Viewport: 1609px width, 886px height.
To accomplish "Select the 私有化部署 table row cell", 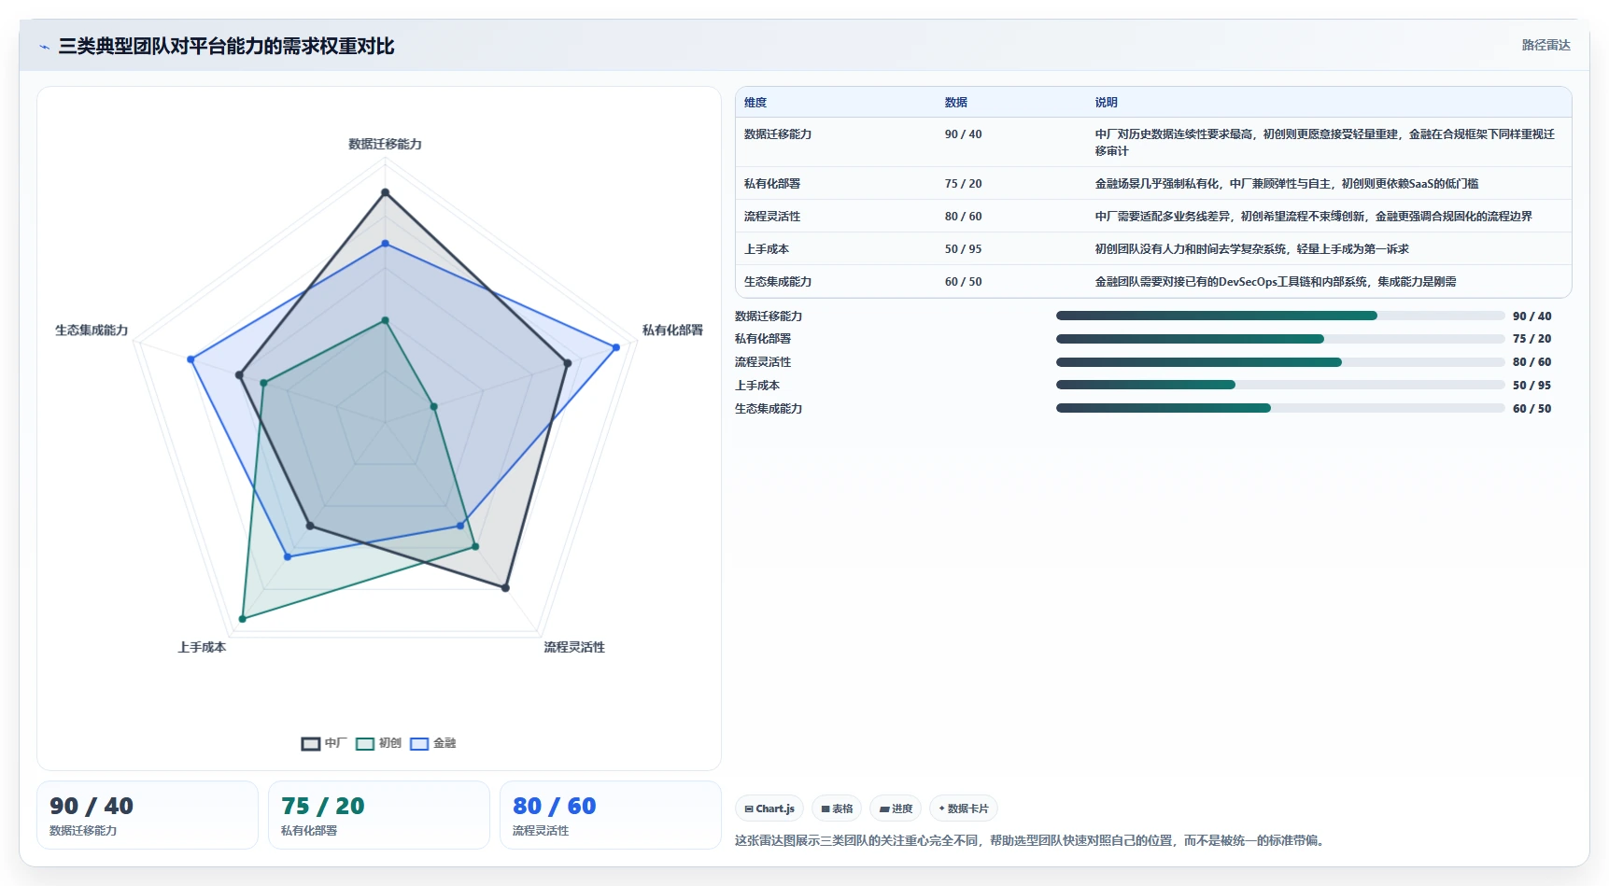I will (772, 184).
